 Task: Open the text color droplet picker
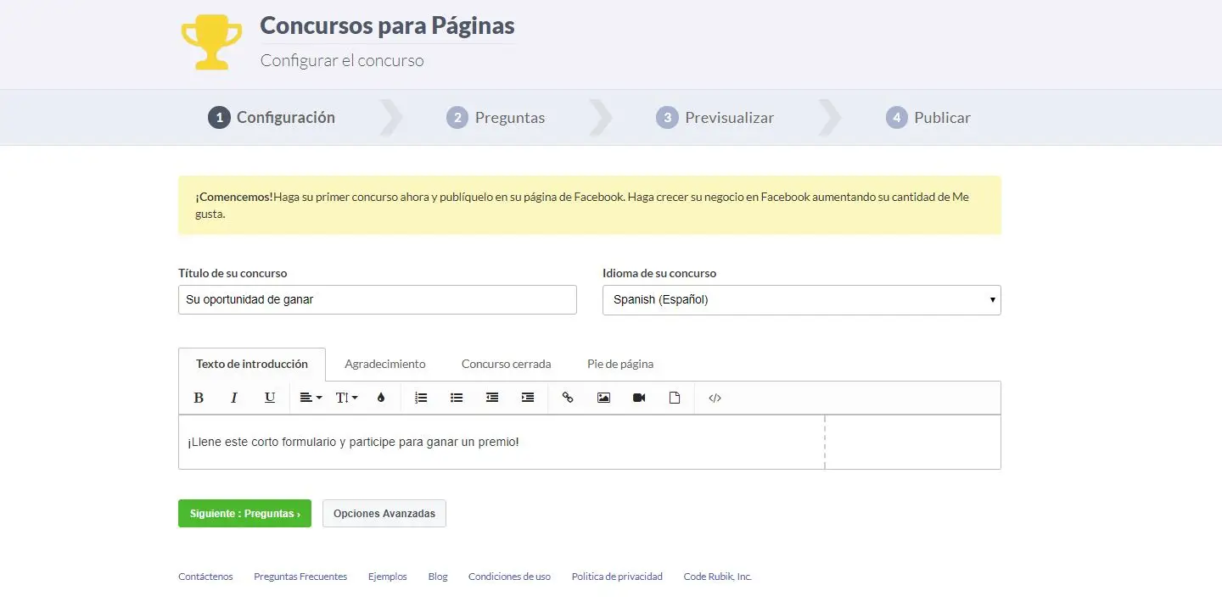[x=381, y=398]
